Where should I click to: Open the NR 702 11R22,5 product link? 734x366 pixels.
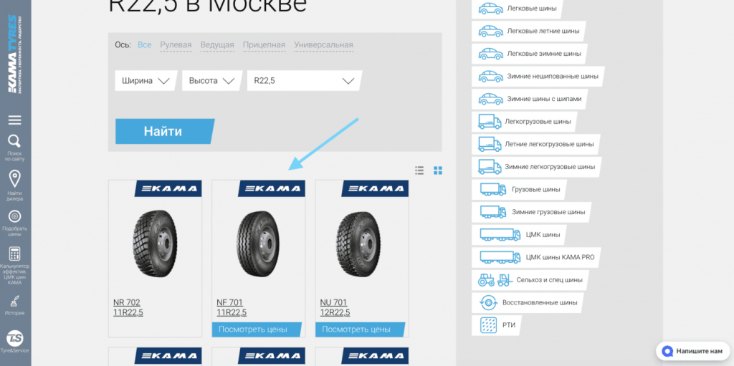coord(128,307)
